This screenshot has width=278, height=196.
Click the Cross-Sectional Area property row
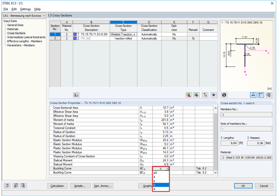(x=131, y=108)
